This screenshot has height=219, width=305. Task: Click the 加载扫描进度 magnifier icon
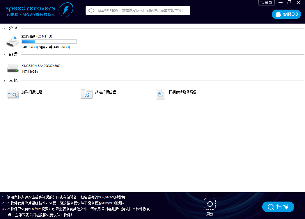tap(13, 94)
